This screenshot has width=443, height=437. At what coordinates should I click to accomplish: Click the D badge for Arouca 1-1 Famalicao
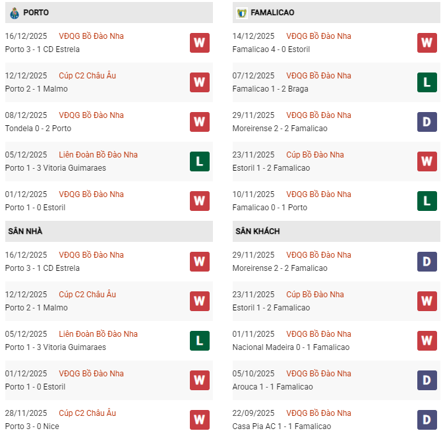click(427, 380)
